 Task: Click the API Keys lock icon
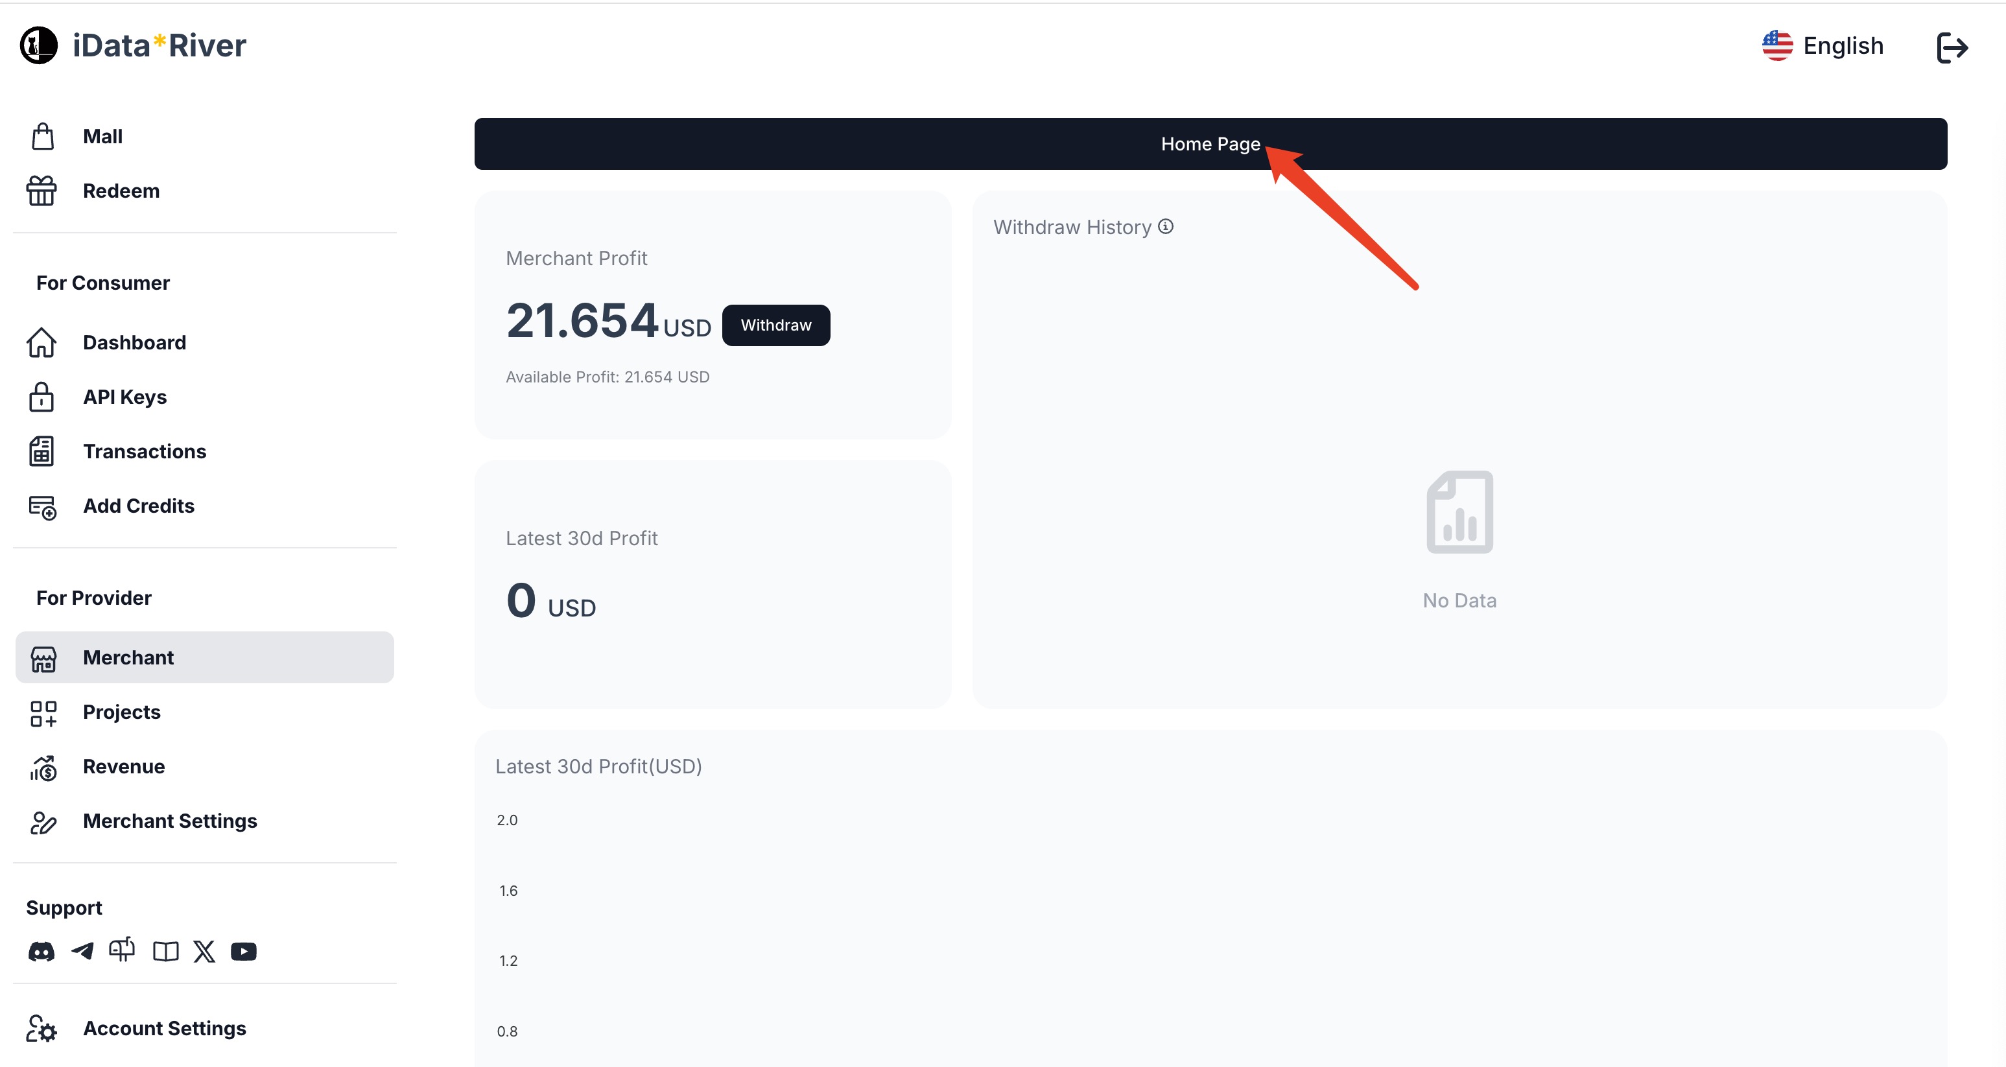(41, 397)
